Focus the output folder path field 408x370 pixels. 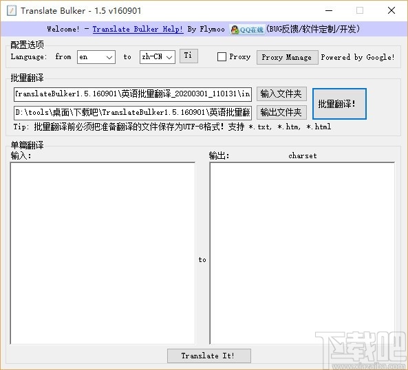[x=133, y=113]
